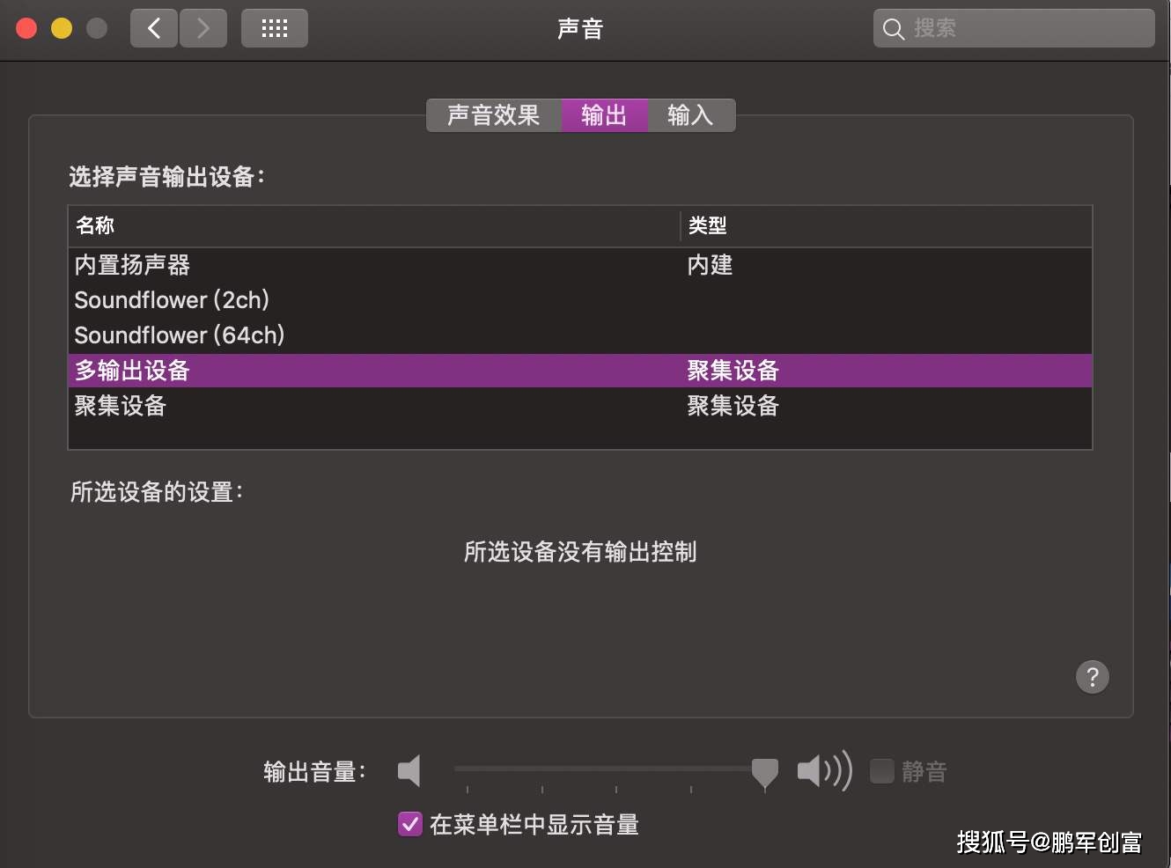Click the forward navigation arrow
The image size is (1171, 868).
pyautogui.click(x=203, y=27)
